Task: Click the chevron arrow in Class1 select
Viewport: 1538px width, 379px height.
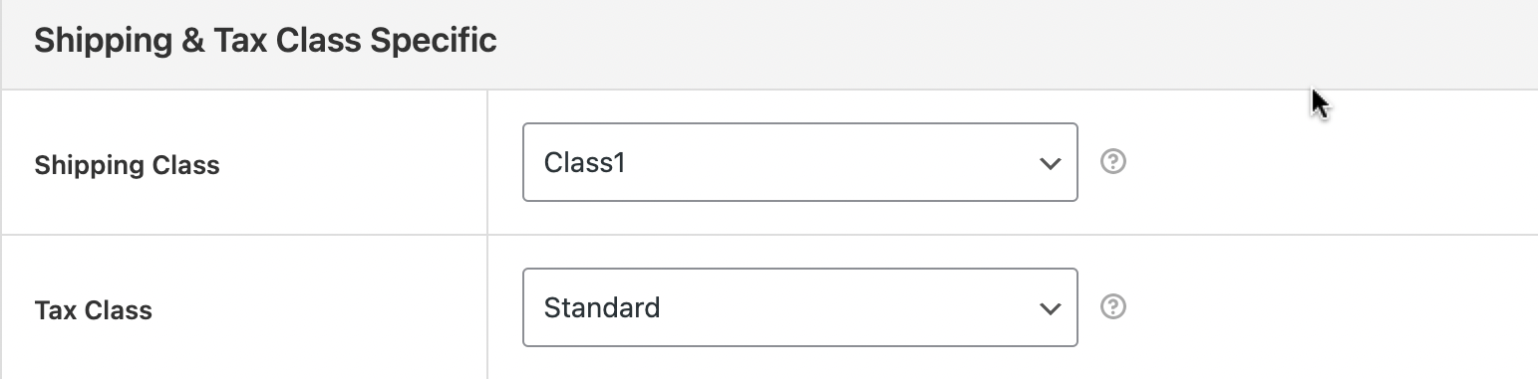Action: [x=1050, y=163]
